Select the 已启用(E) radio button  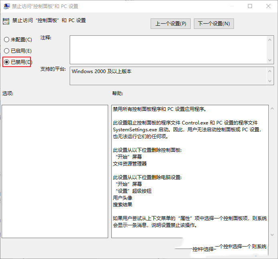pyautogui.click(x=6, y=51)
